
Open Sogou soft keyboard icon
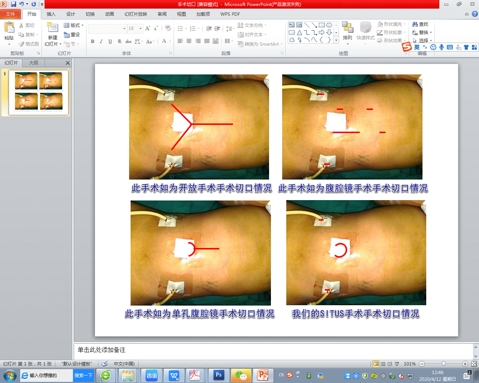(450, 47)
